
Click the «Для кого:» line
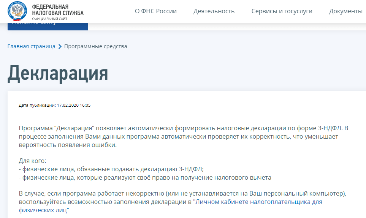32,161
